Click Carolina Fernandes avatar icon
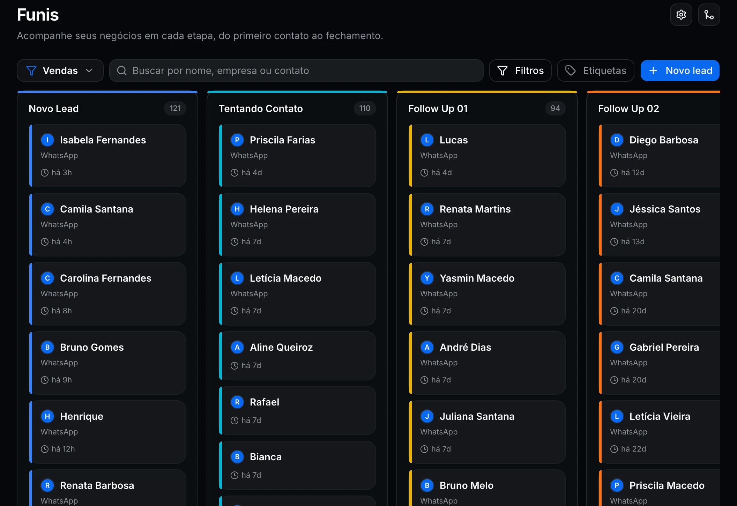Screen dimensions: 737x506 pyautogui.click(x=47, y=278)
